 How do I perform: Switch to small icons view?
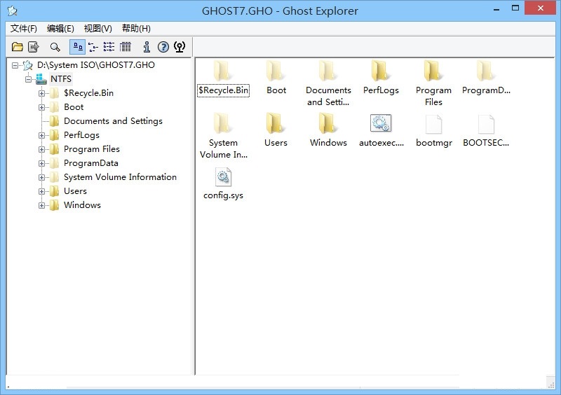tap(93, 47)
